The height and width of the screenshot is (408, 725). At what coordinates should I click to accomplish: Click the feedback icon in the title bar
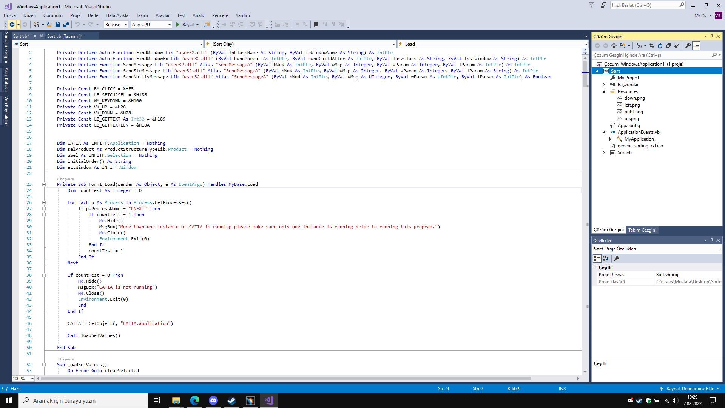pyautogui.click(x=603, y=5)
